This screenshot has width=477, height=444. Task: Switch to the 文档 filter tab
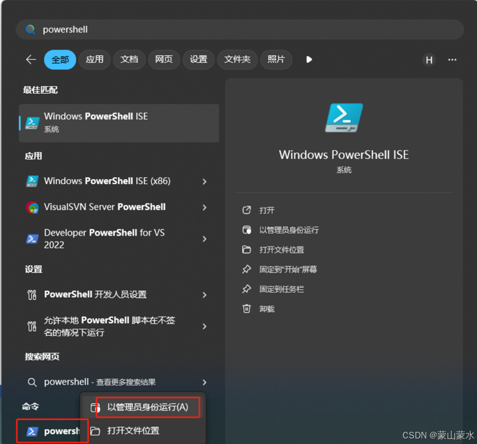pos(129,60)
